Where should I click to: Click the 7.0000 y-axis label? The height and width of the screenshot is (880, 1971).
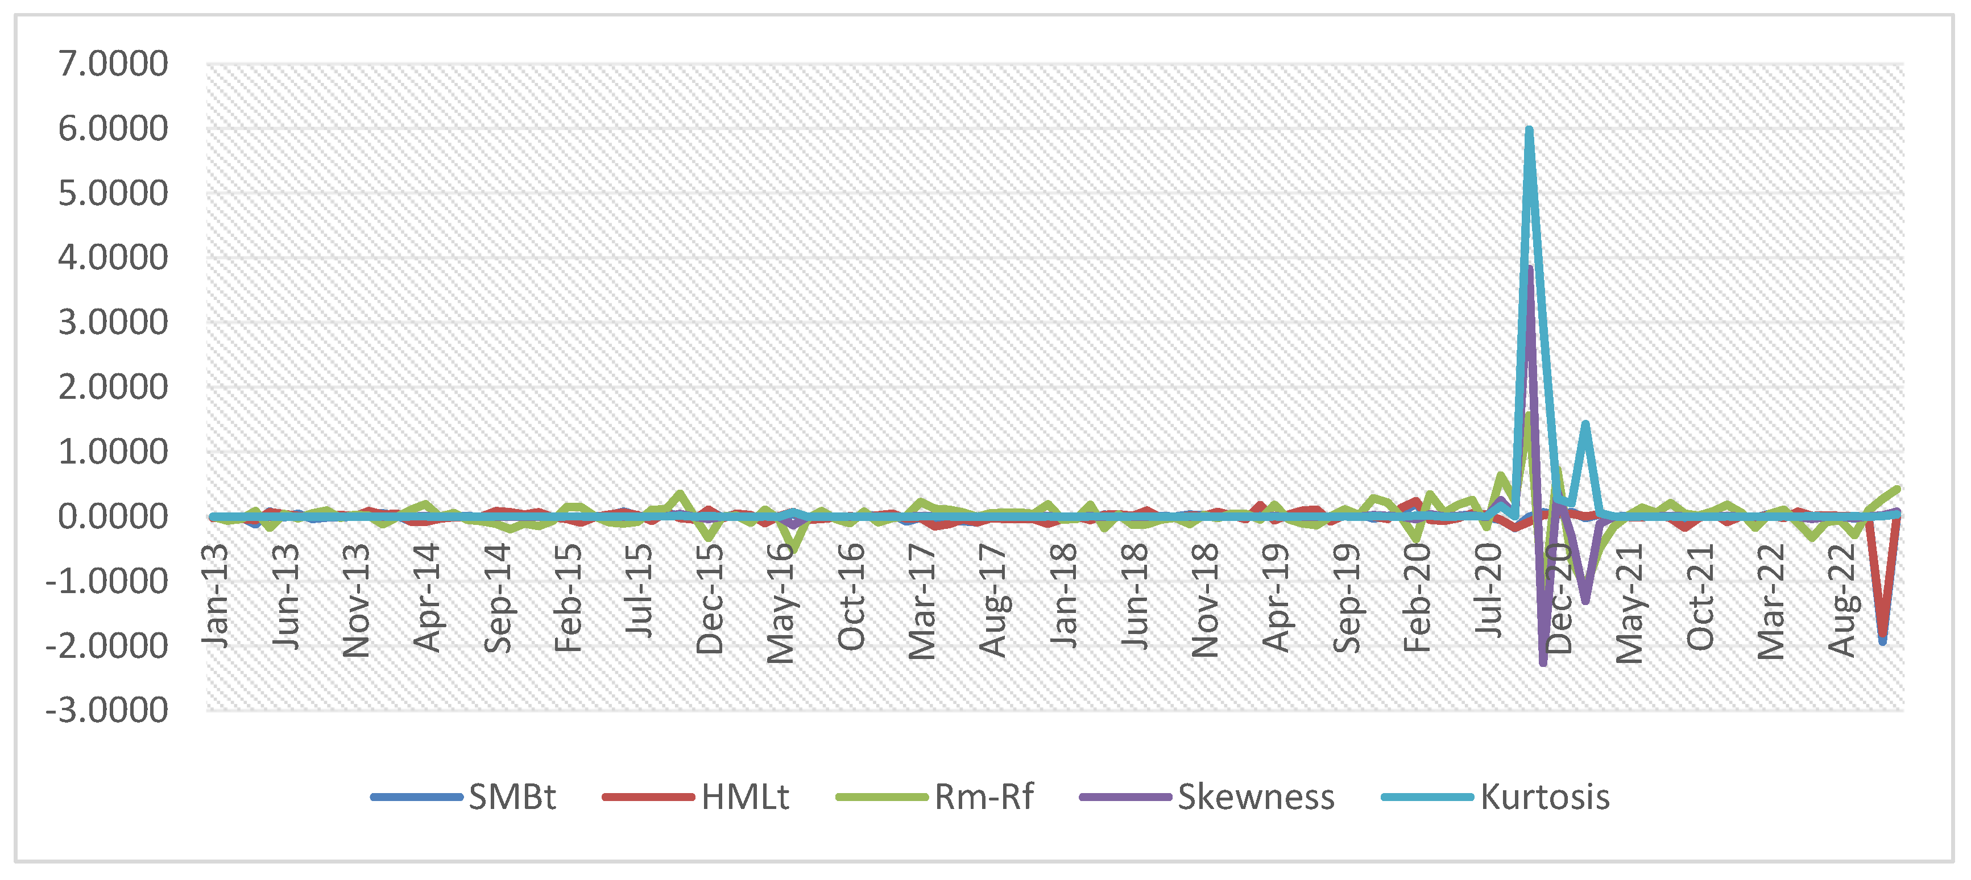113,64
